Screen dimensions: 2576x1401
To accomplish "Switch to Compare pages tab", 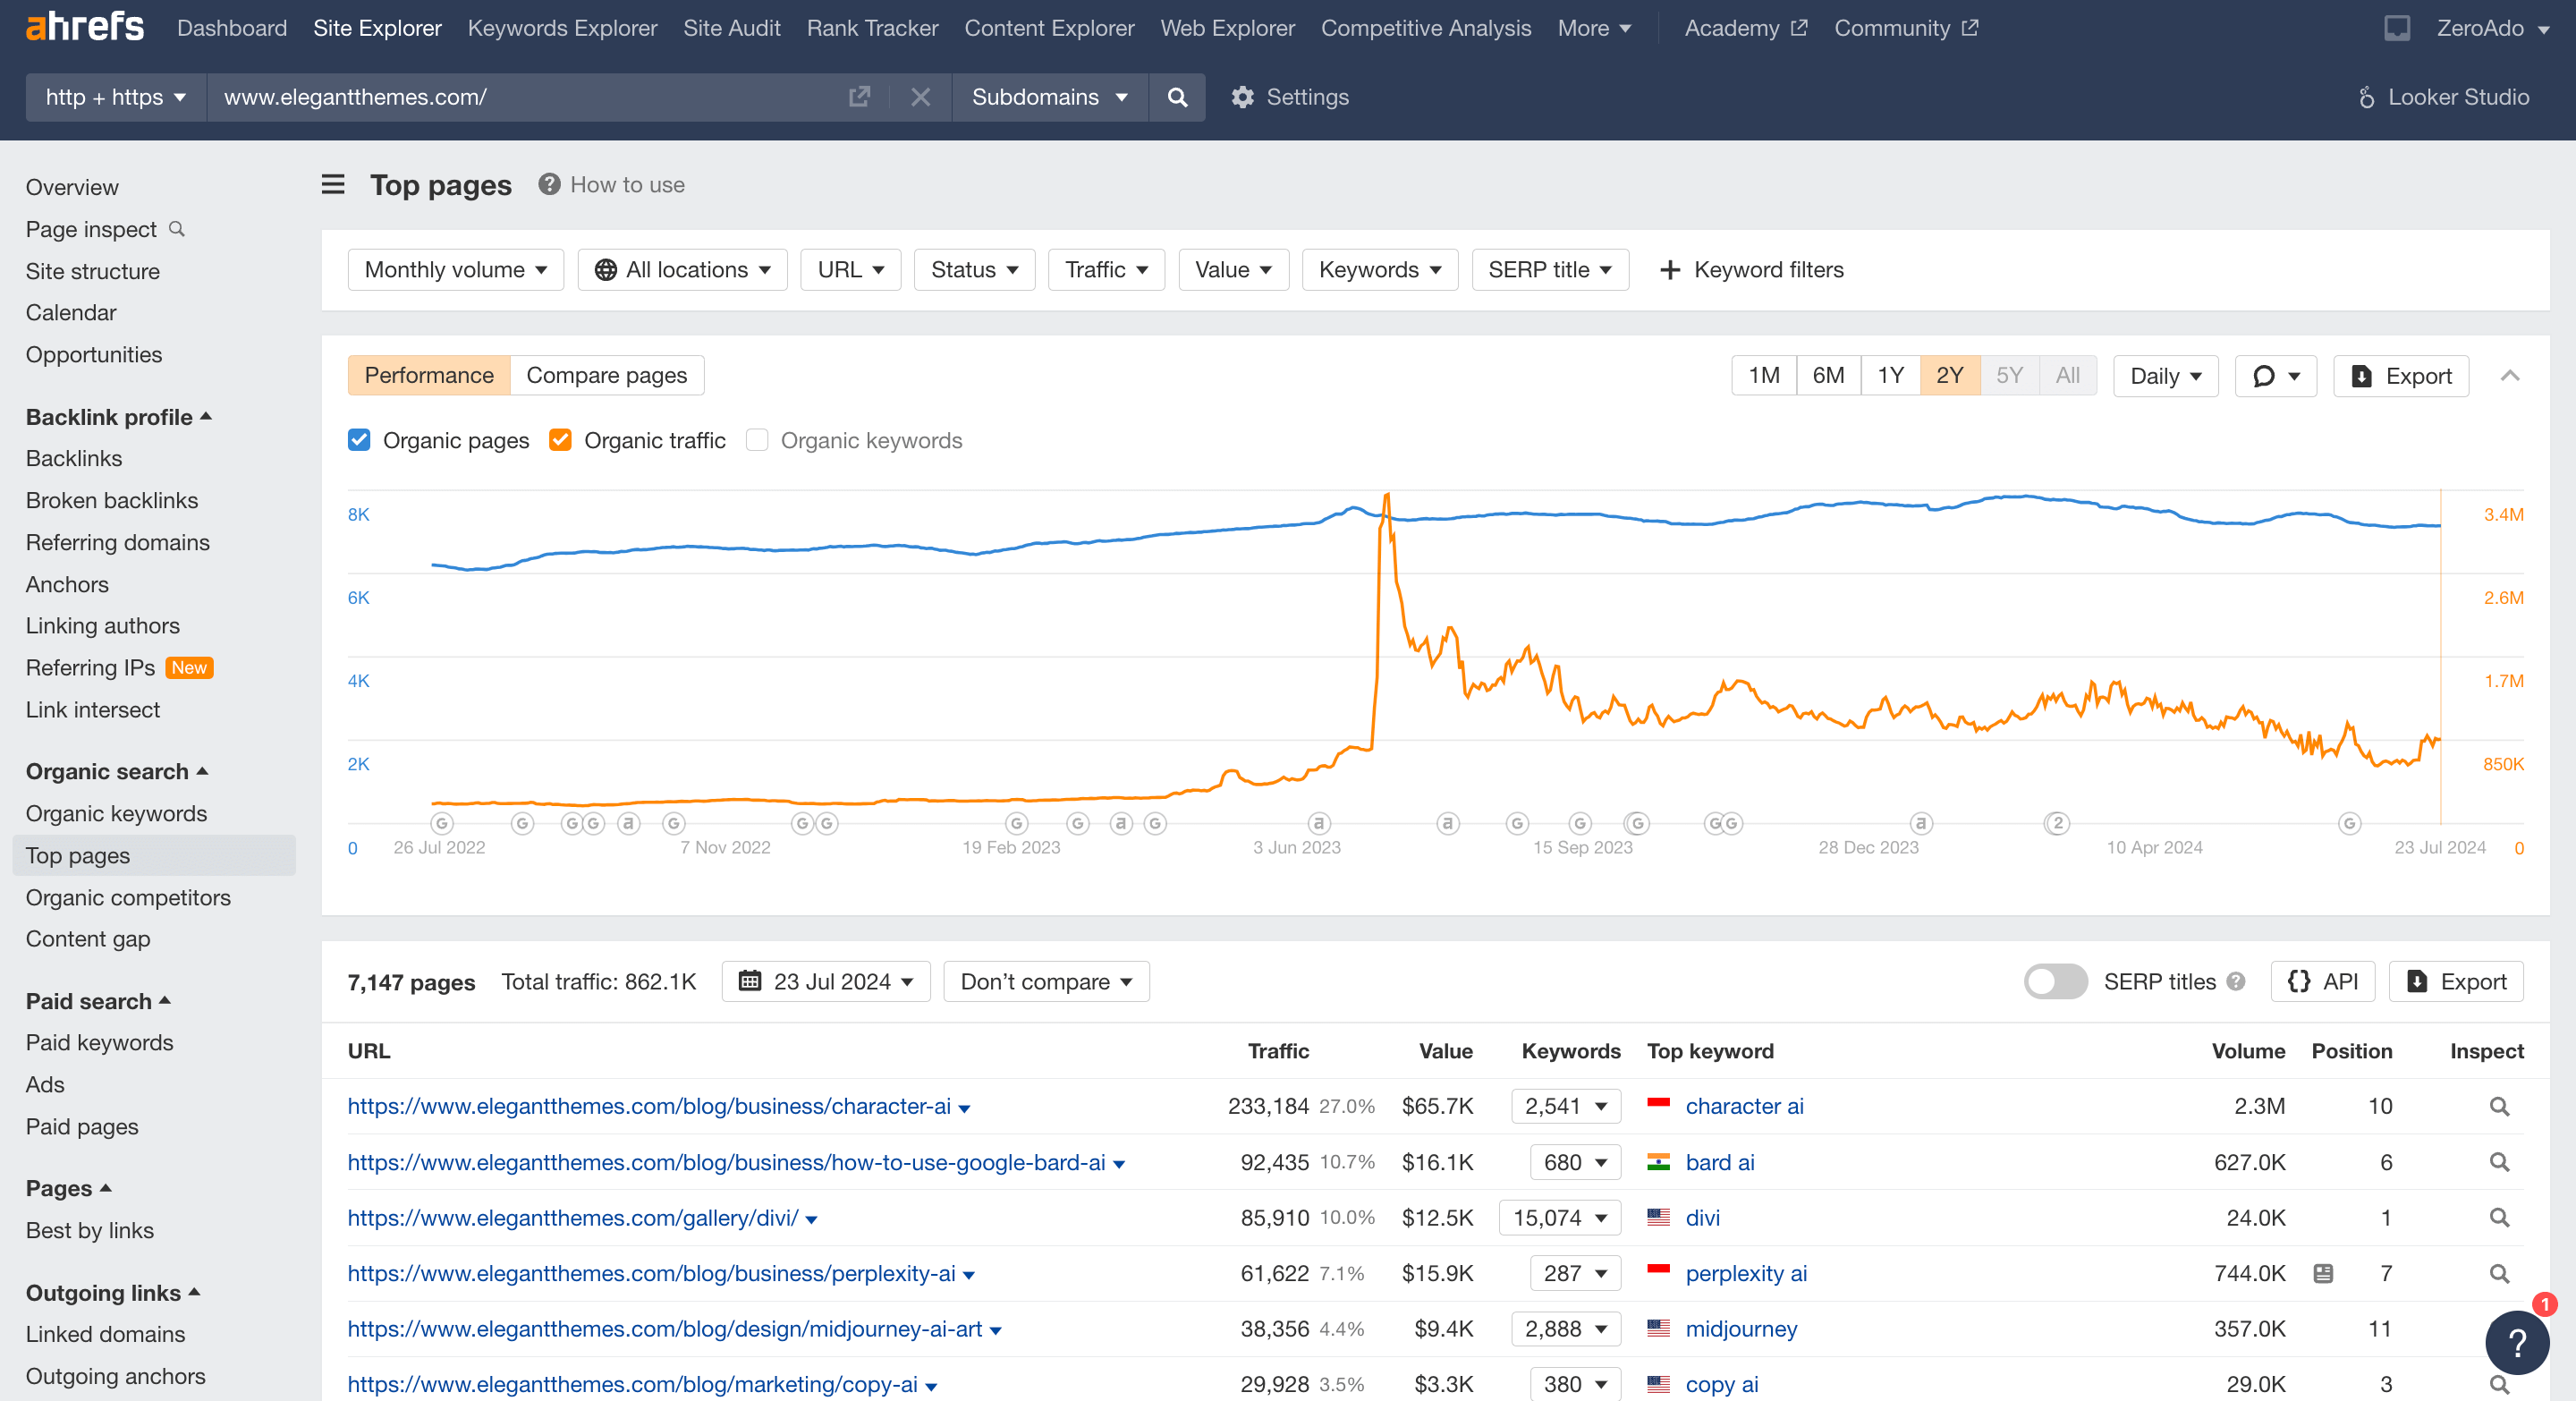I will click(607, 374).
